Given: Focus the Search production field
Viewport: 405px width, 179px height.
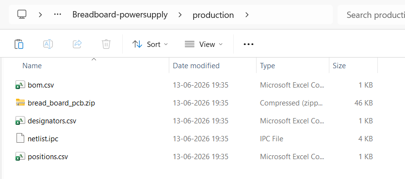Looking at the screenshot, I should 371,15.
